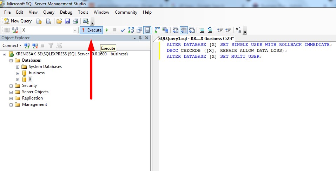336x171 pixels.
Task: Print the query with the printer icon
Action: pos(75,21)
